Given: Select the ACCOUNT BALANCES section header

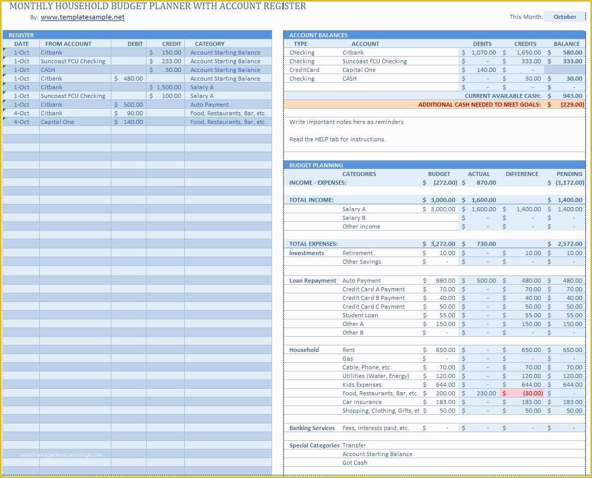Looking at the screenshot, I should (x=434, y=35).
